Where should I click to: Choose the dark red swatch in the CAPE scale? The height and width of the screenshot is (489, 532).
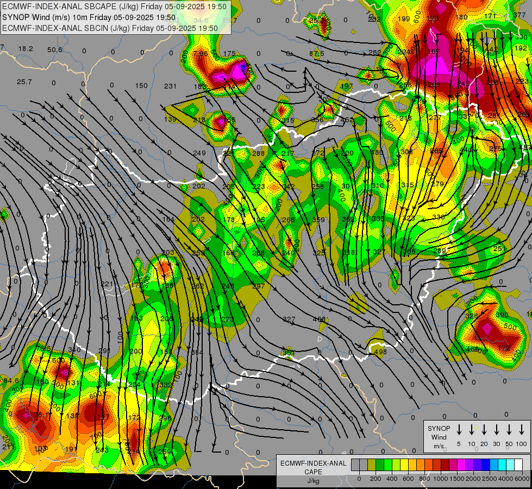point(445,465)
